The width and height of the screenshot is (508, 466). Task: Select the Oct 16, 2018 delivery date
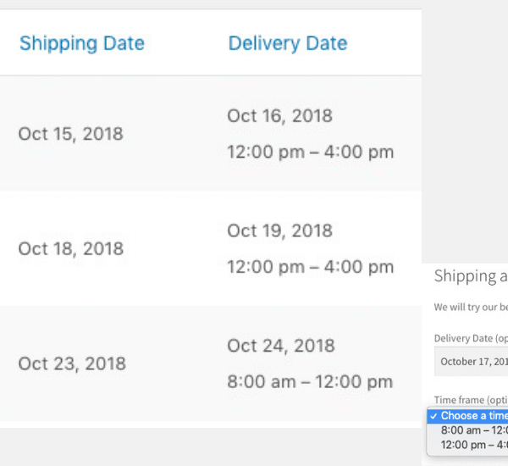pos(279,116)
